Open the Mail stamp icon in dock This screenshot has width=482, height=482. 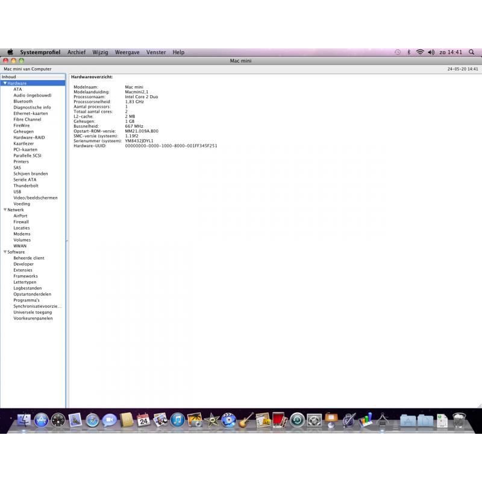click(x=75, y=420)
